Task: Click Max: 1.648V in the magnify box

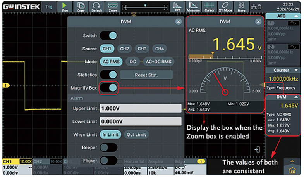Action: point(199,104)
